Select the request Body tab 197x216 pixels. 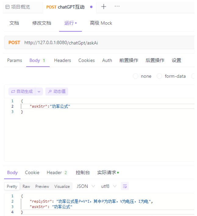point(38,60)
